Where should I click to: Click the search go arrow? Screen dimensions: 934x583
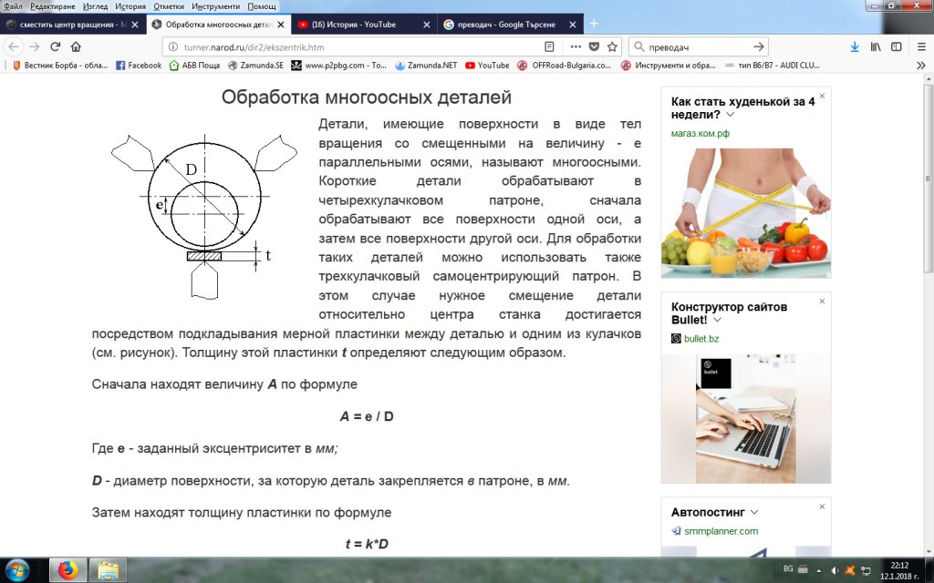coord(758,46)
